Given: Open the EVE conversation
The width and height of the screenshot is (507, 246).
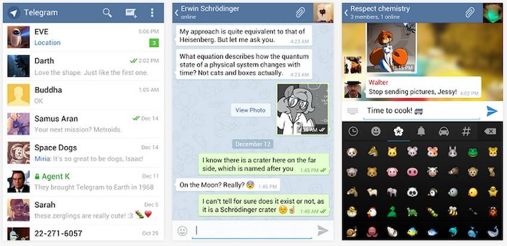Looking at the screenshot, I should tap(84, 37).
